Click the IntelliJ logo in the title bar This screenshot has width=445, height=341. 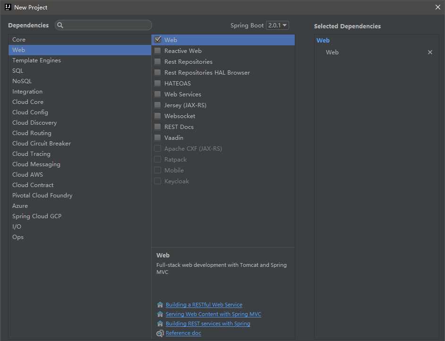click(8, 7)
